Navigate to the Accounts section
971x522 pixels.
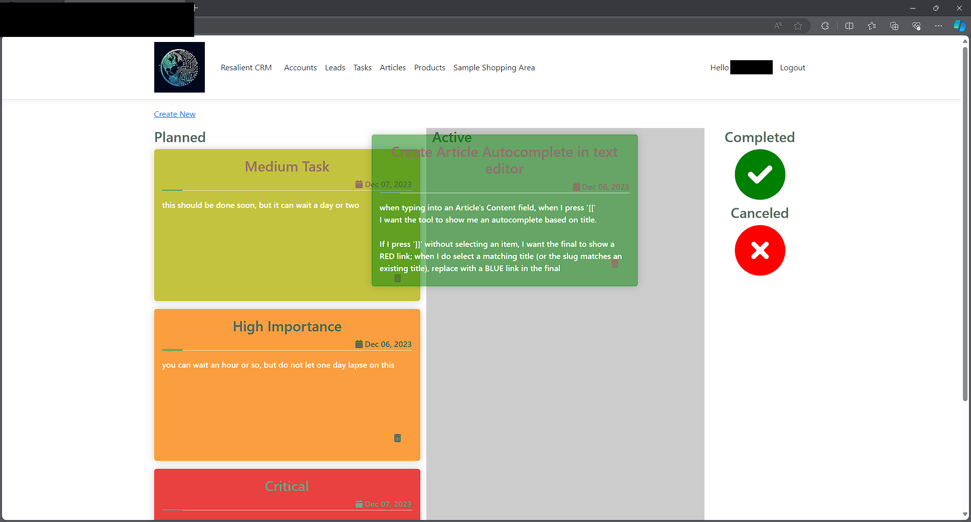click(x=300, y=67)
